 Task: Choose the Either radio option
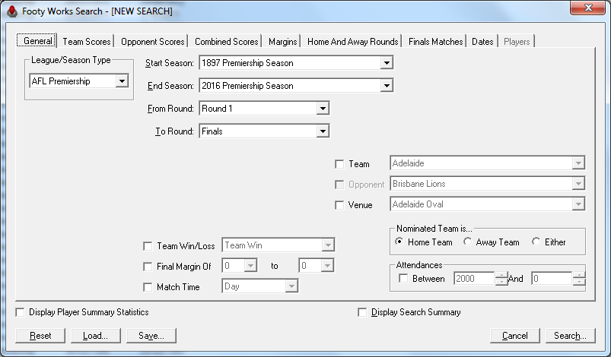[536, 242]
